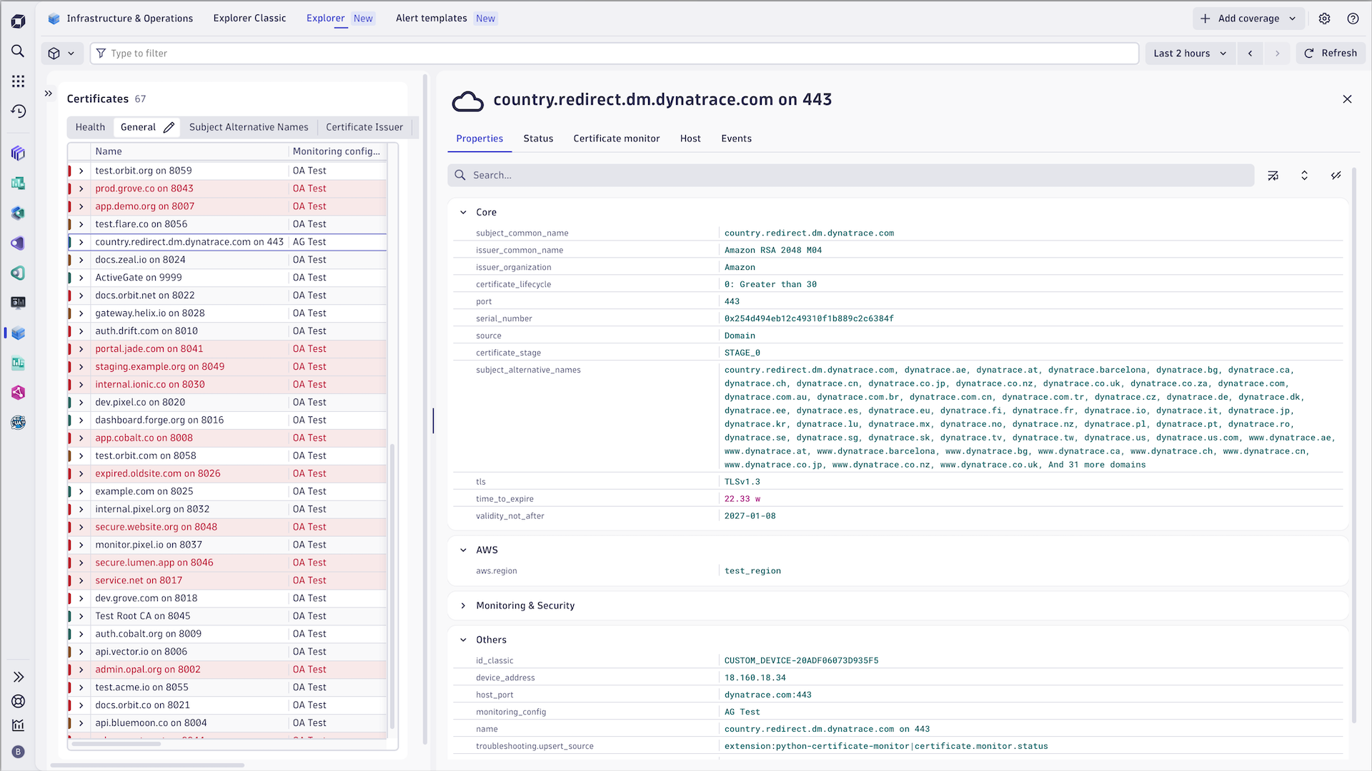Viewport: 1372px width, 771px height.
Task: Toggle the properties filter settings icon
Action: tap(1273, 176)
